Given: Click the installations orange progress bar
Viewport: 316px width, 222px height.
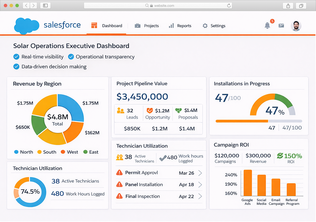Looking at the screenshot, I should pos(242,121).
